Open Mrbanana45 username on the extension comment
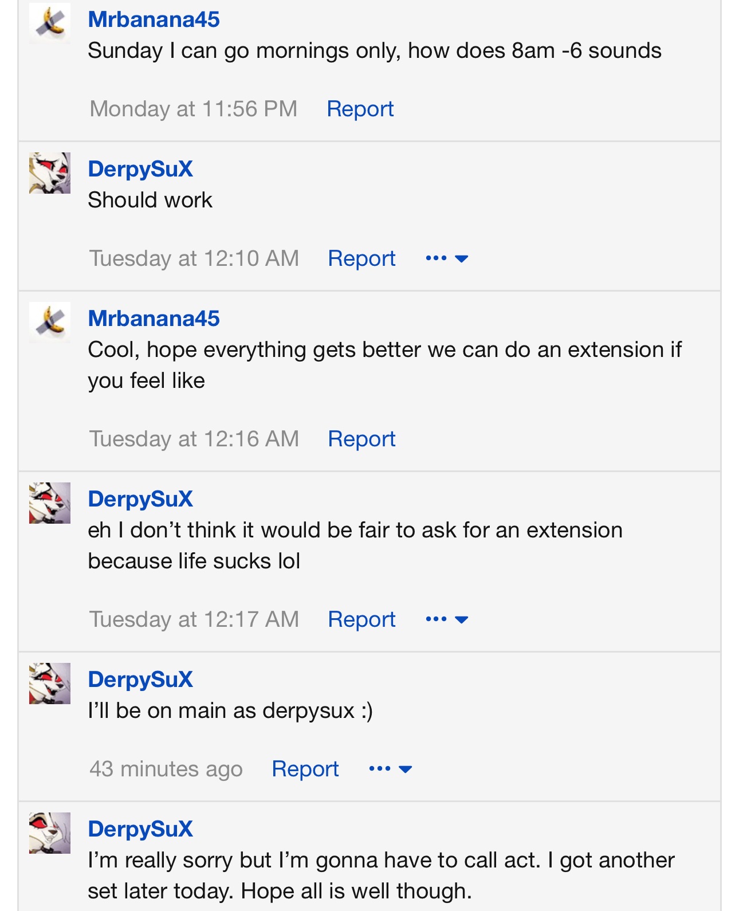Image resolution: width=739 pixels, height=911 pixels. 154,319
